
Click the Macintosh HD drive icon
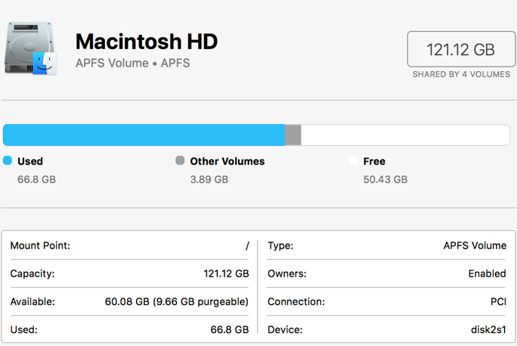pyautogui.click(x=31, y=48)
